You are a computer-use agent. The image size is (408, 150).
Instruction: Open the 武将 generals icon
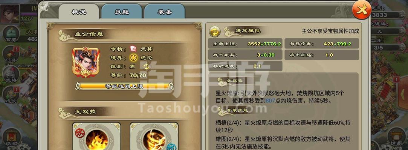(11, 74)
